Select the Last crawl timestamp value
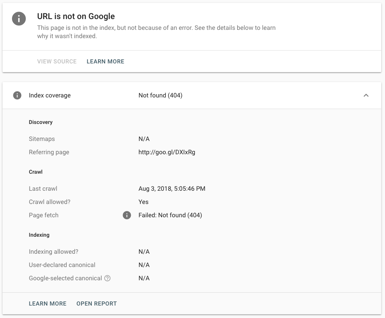Image resolution: width=385 pixels, height=318 pixels. pos(172,189)
